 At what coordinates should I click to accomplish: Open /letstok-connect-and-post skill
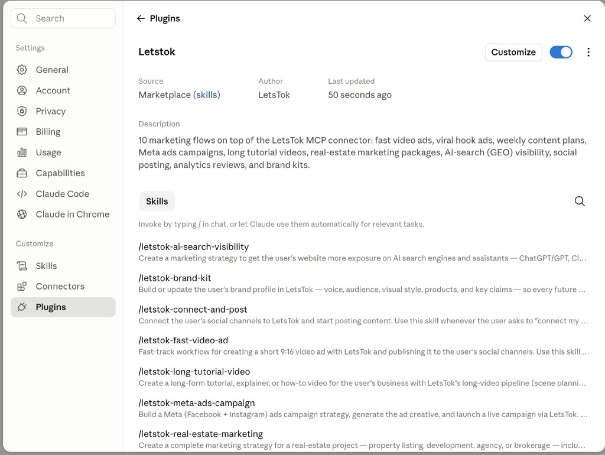click(363, 314)
